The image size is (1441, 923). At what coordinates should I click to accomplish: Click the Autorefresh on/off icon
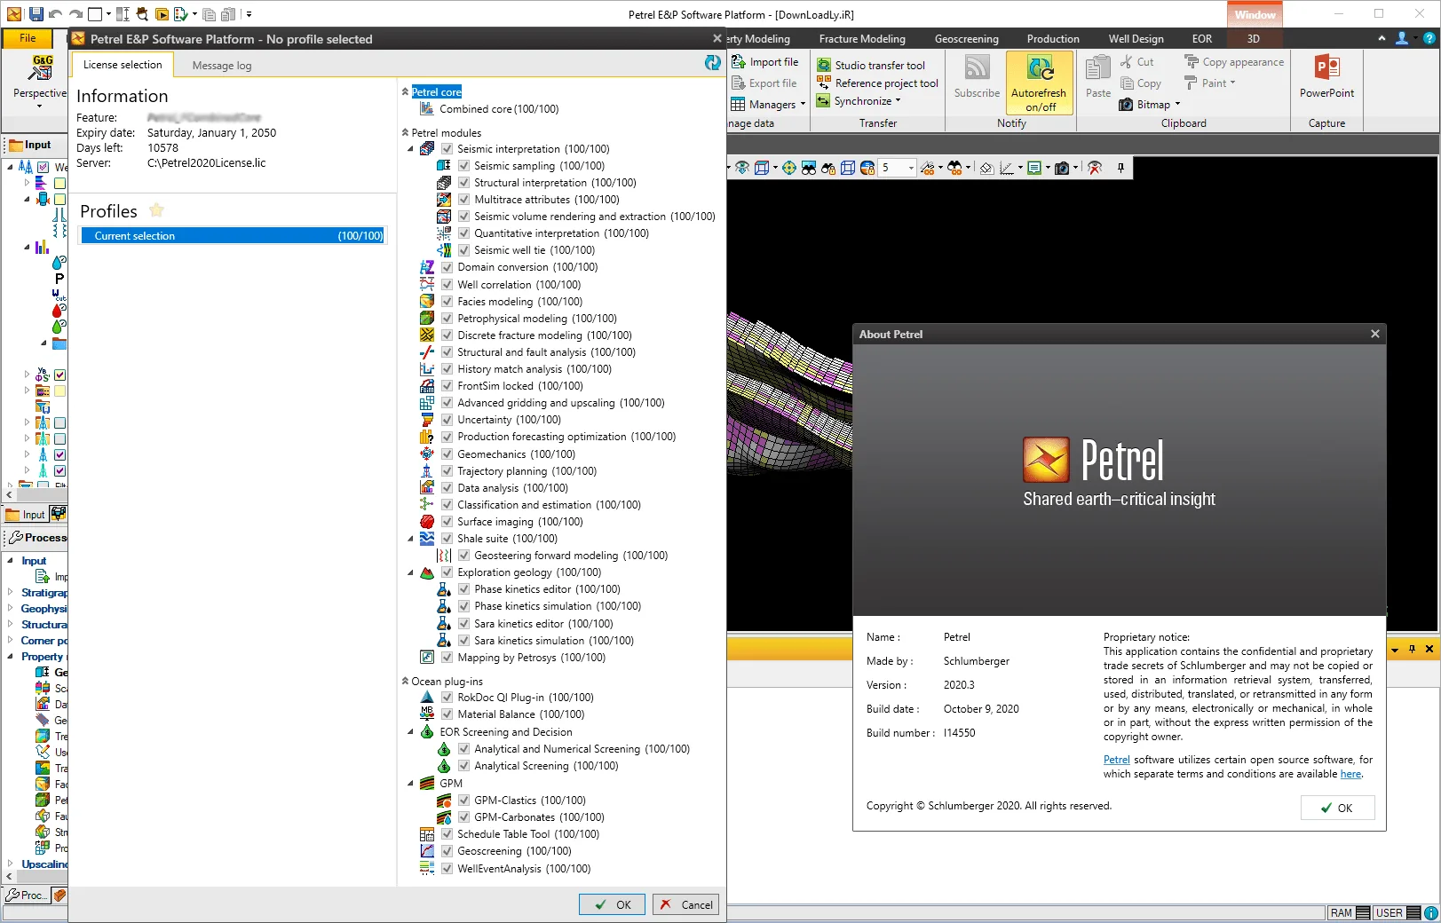1040,69
